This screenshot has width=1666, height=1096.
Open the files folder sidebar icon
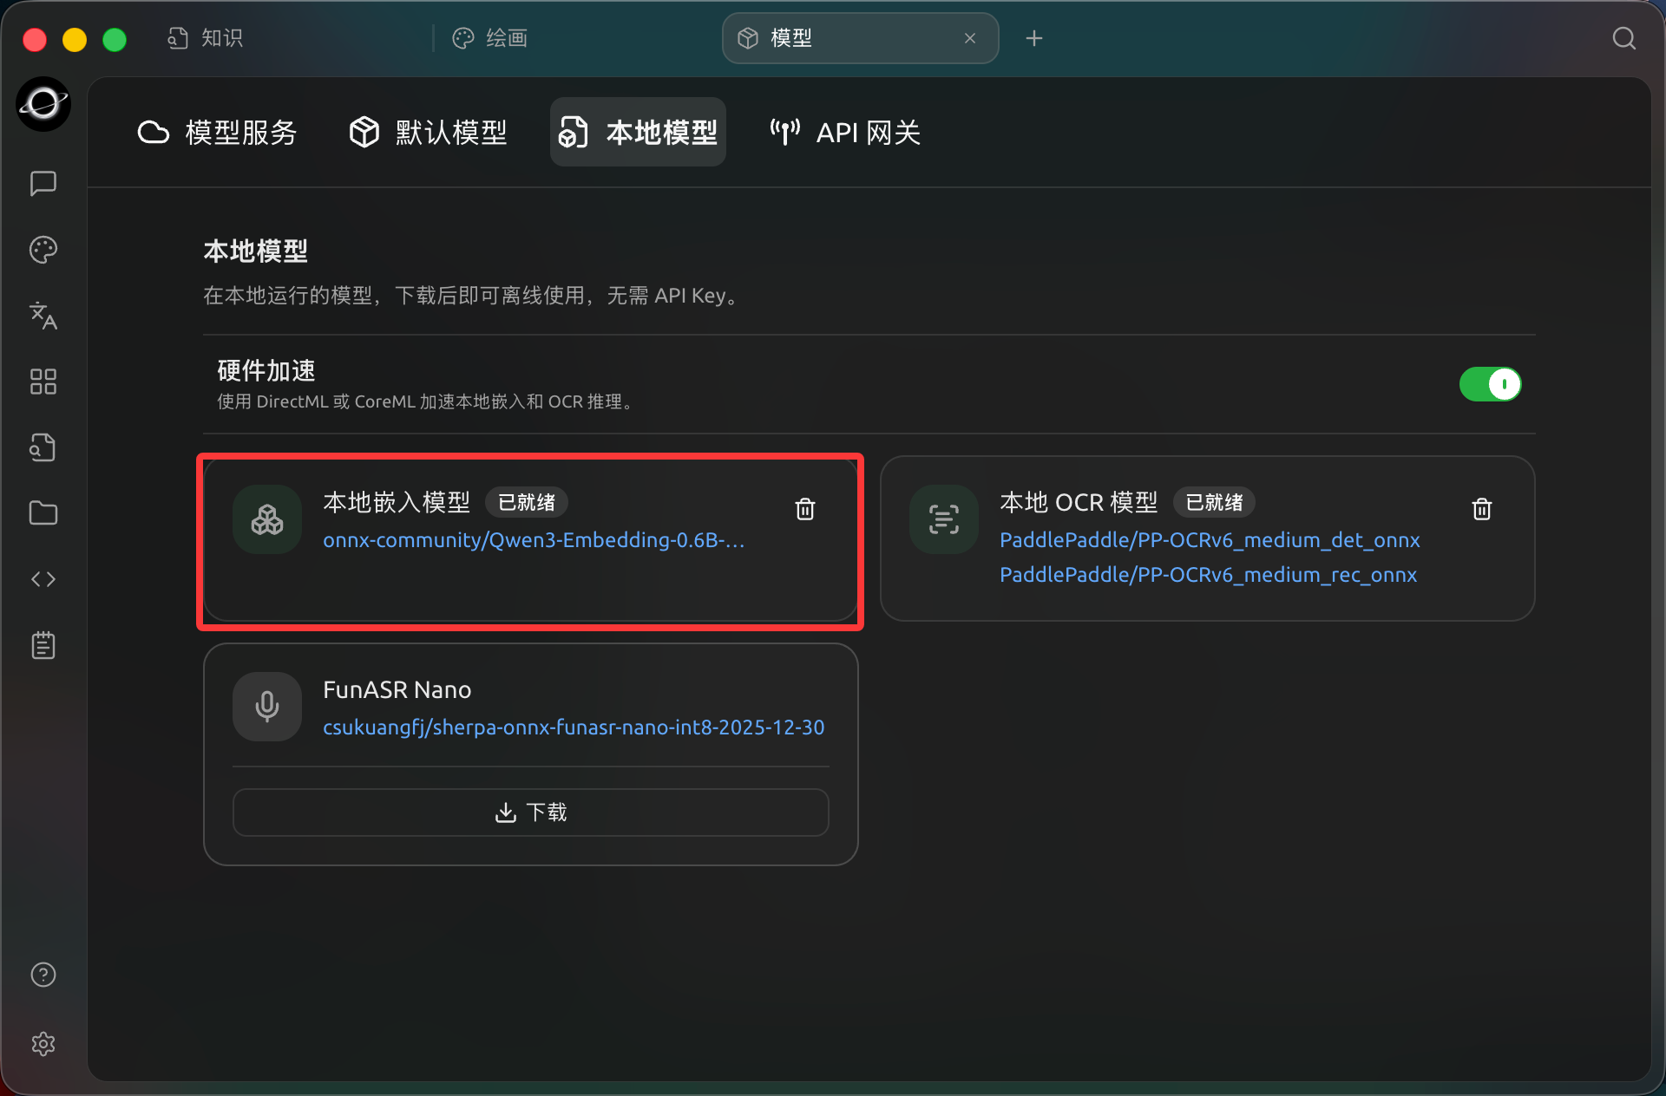pyautogui.click(x=43, y=513)
